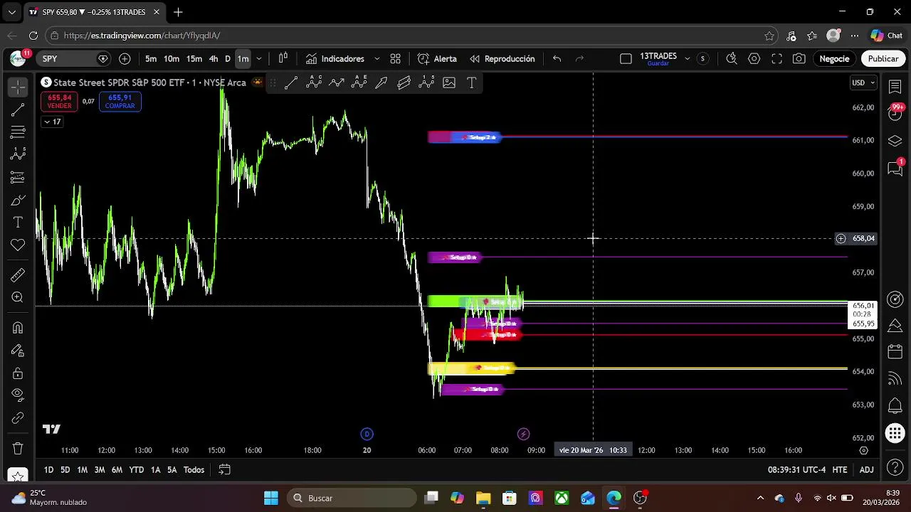This screenshot has height=512, width=911.
Task: Select the 4h timeframe
Action: pyautogui.click(x=214, y=58)
